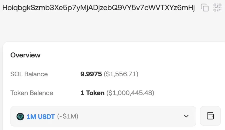Click the SOL Balance label

29,74
